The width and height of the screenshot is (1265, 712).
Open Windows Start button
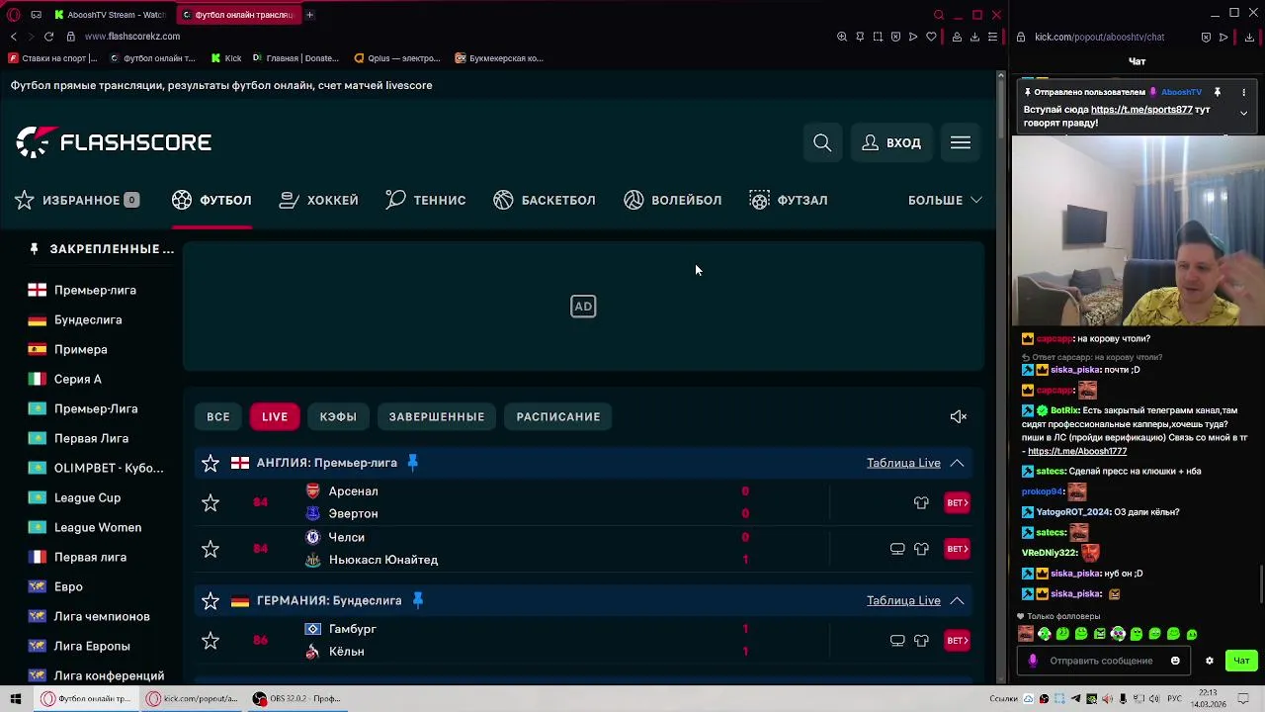16,698
